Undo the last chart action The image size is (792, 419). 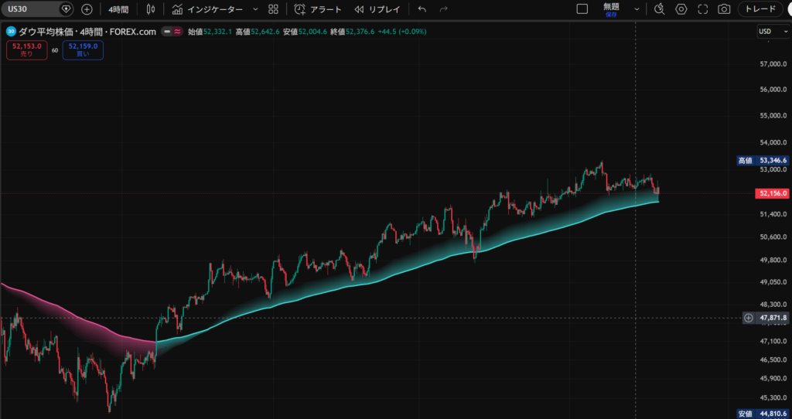point(422,9)
